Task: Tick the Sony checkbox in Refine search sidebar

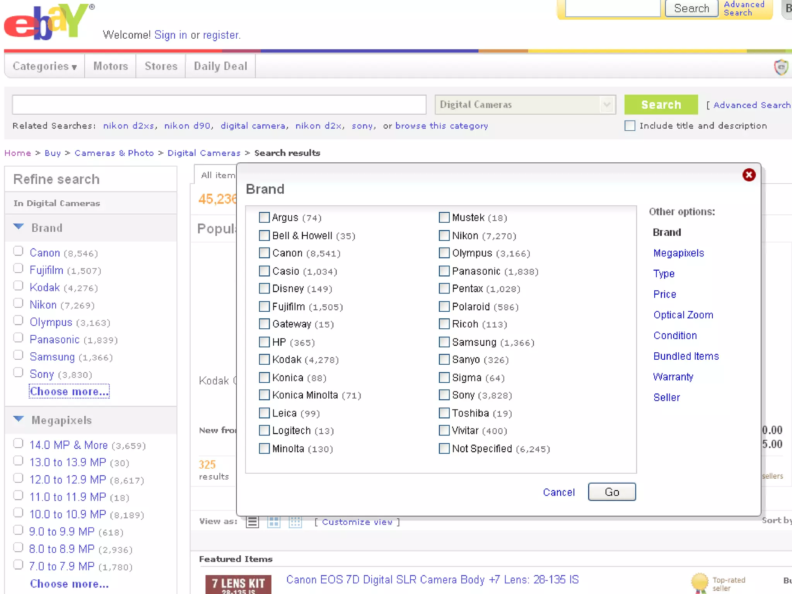Action: pyautogui.click(x=18, y=372)
